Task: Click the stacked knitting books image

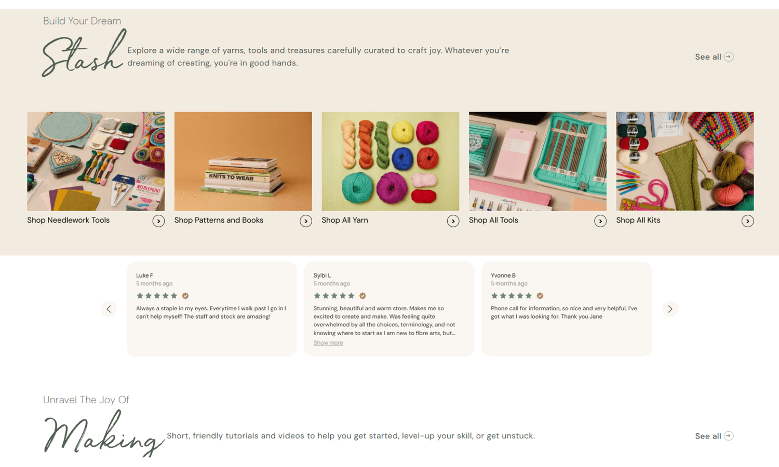Action: (x=243, y=161)
